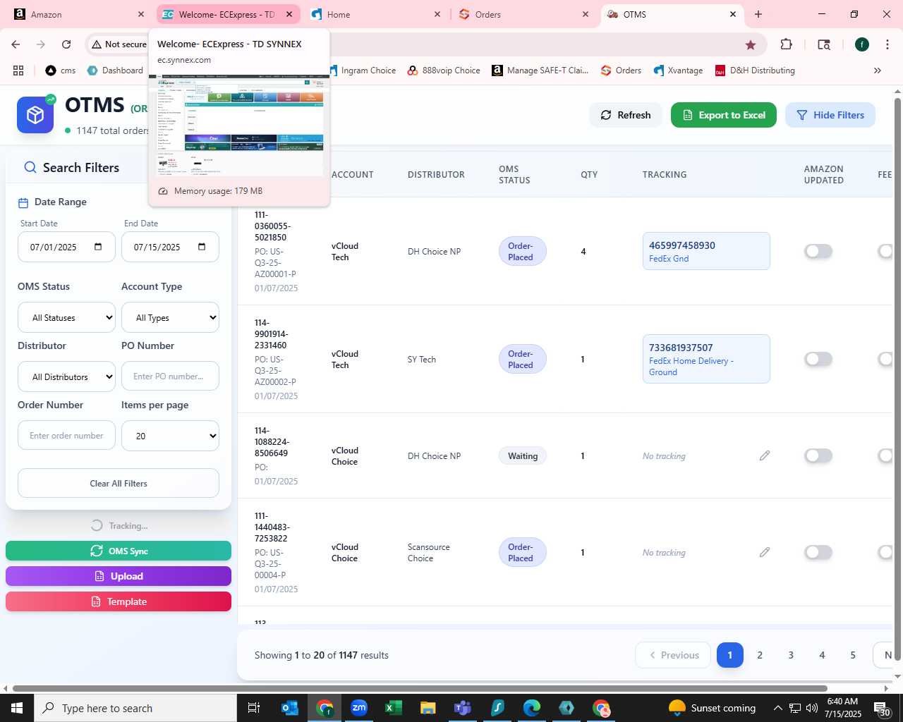Go to results page 4
Viewport: 903px width, 722px height.
pyautogui.click(x=822, y=655)
